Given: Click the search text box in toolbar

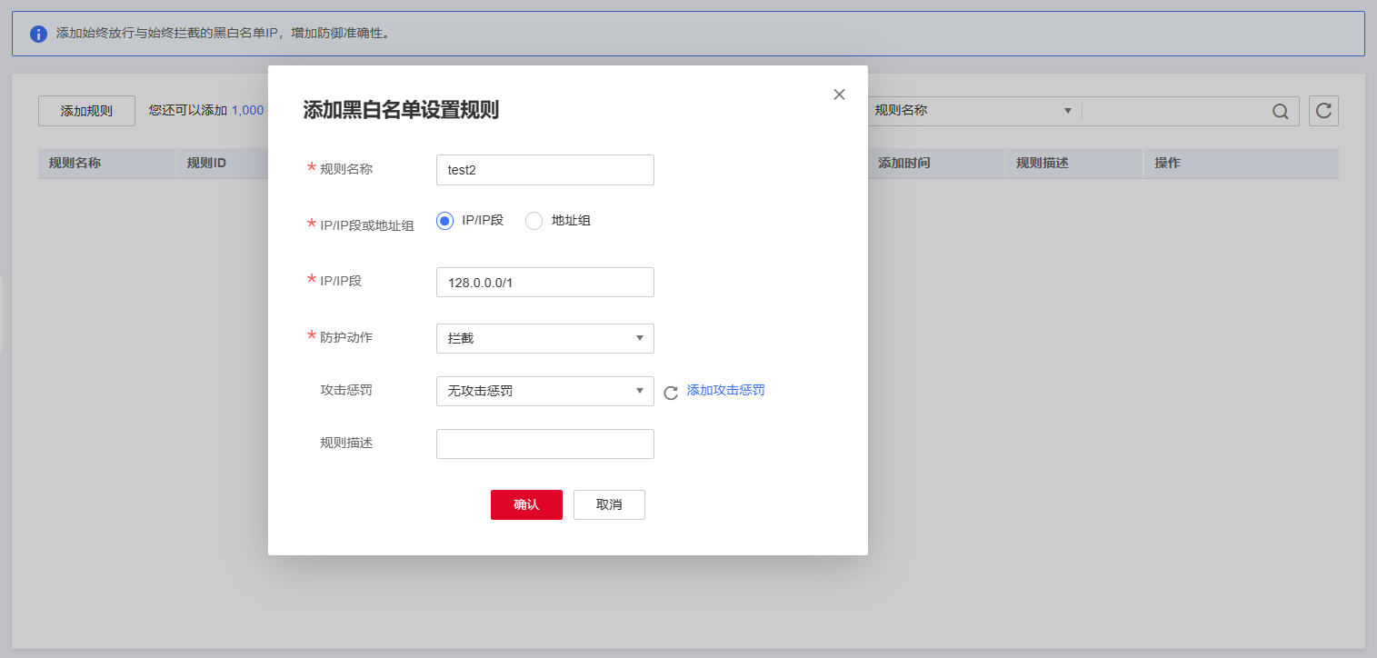Looking at the screenshot, I should point(1177,112).
